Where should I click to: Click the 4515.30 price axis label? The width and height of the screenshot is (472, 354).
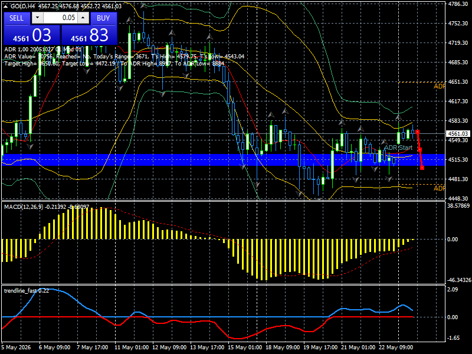[x=458, y=160]
